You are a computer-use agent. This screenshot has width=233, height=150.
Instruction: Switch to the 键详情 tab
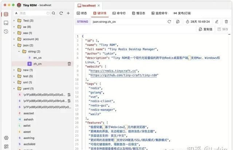100,13
